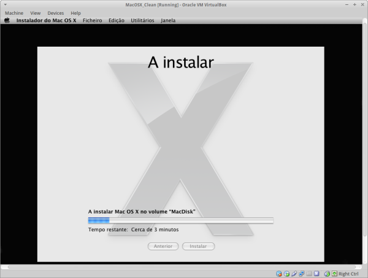Image resolution: width=368 pixels, height=278 pixels.
Task: Click the 'A instalar Mac OS X no volume' text
Action: (x=142, y=212)
